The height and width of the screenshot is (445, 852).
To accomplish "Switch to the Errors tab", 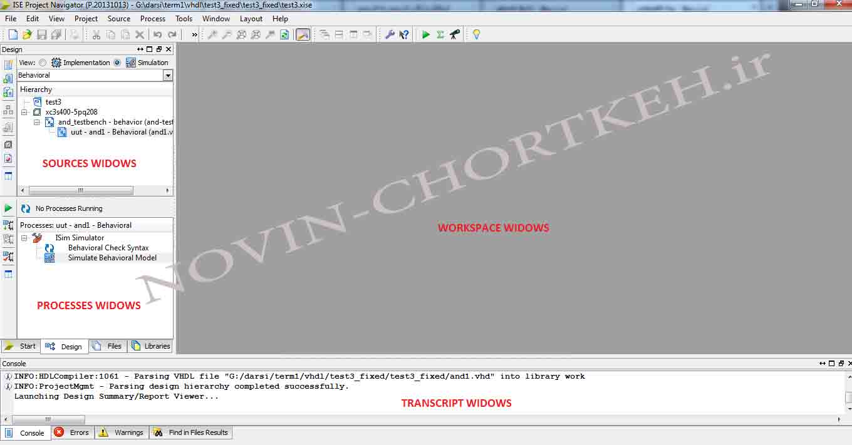I will (73, 432).
